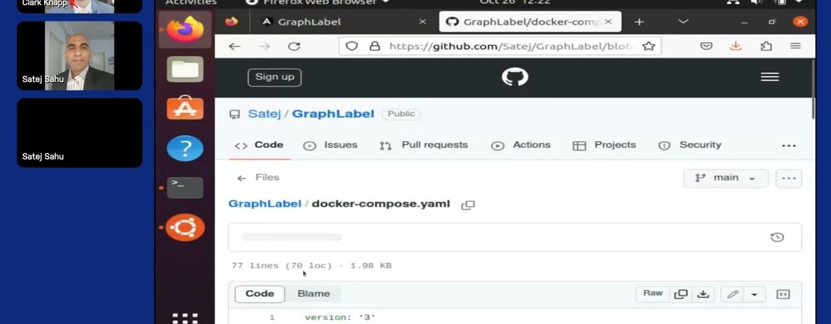Switch to Code view
This screenshot has width=831, height=324.
coord(260,294)
